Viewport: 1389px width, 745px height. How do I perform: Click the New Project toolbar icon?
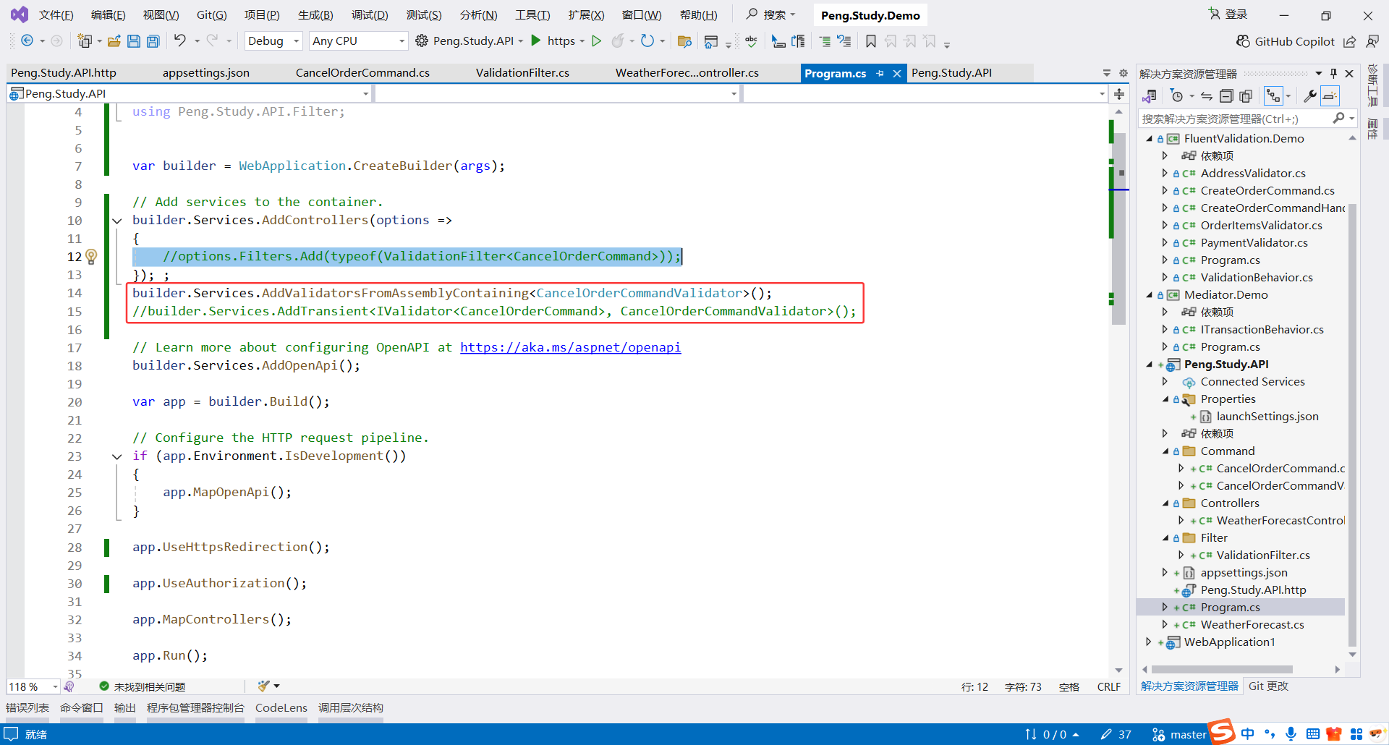click(85, 41)
